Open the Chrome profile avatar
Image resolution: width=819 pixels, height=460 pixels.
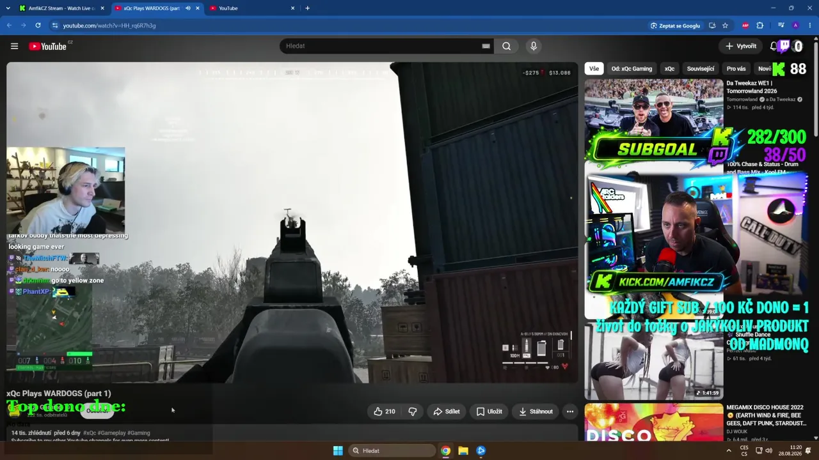coord(795,26)
